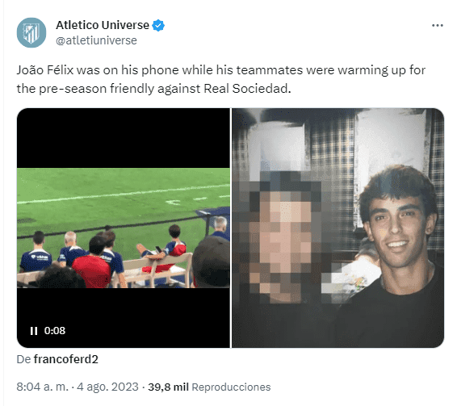Viewport: 457px width, 406px height.
Task: Open the bench video thumbnail
Action: pyautogui.click(x=124, y=228)
